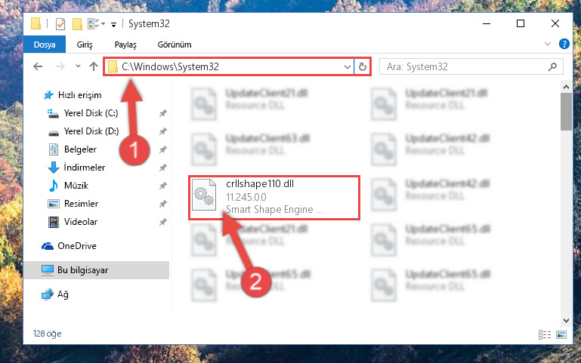Open Customize Quick Access Toolbar dropdown

[x=114, y=25]
